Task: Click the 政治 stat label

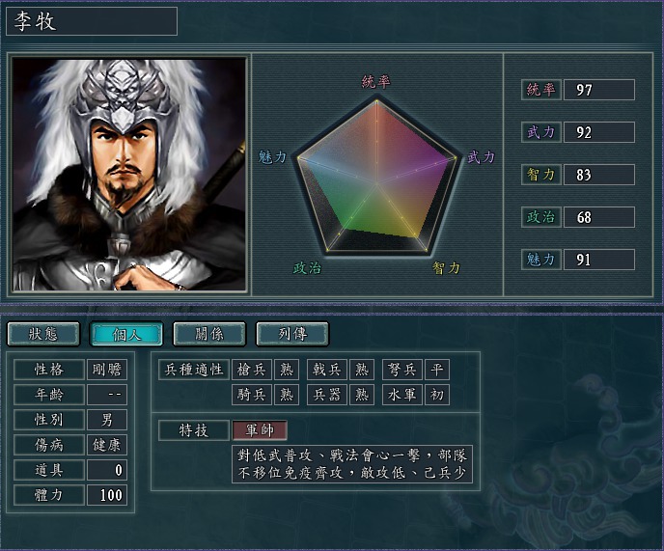Action: (x=540, y=217)
